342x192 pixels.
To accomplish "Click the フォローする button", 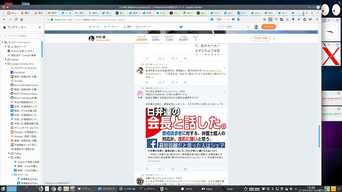I will (260, 38).
